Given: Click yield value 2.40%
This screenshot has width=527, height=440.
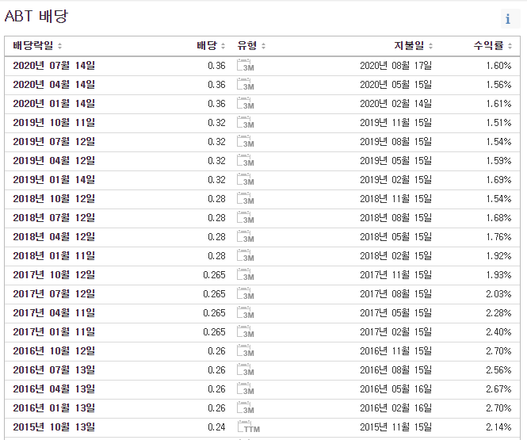Looking at the screenshot, I should coord(498,331).
